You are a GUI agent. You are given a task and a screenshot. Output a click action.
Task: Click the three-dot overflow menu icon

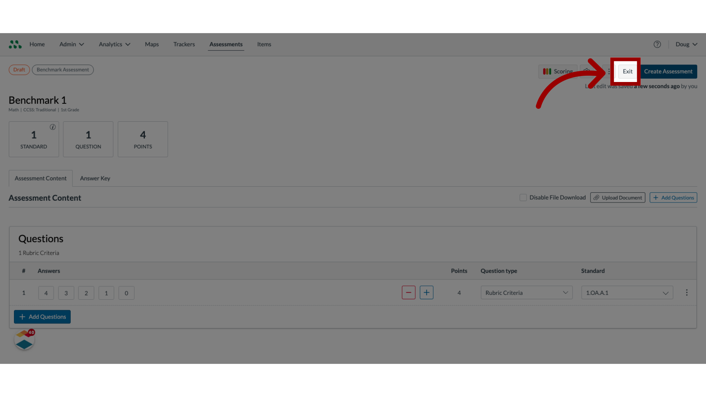[610, 71]
